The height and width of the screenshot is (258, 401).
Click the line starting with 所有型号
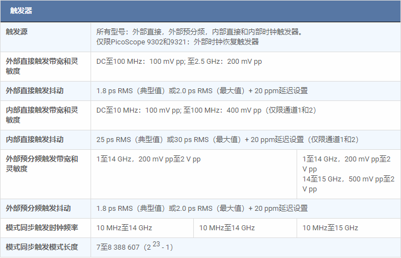coord(200,32)
